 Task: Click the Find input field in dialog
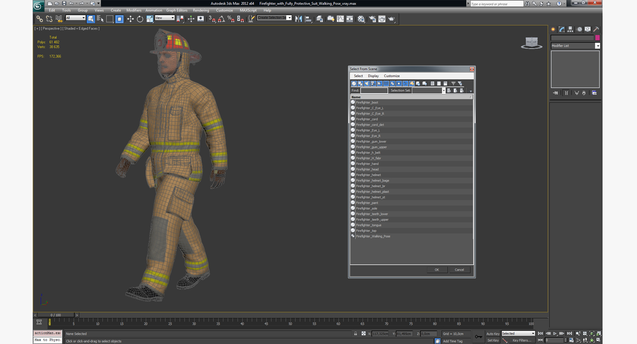[x=374, y=91]
